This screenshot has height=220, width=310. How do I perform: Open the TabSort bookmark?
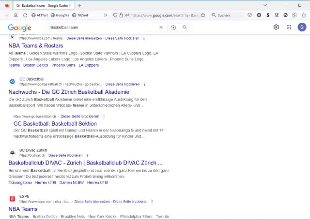tap(80, 15)
